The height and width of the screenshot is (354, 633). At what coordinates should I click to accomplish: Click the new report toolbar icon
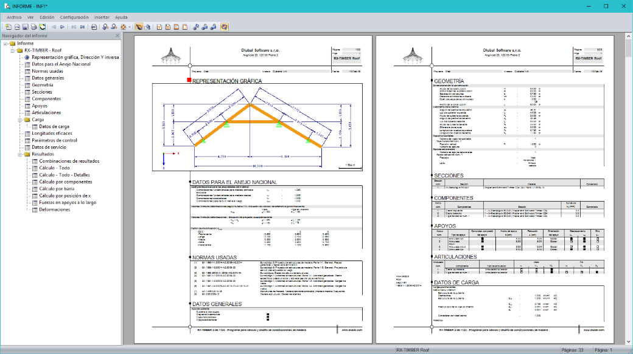click(x=9, y=27)
